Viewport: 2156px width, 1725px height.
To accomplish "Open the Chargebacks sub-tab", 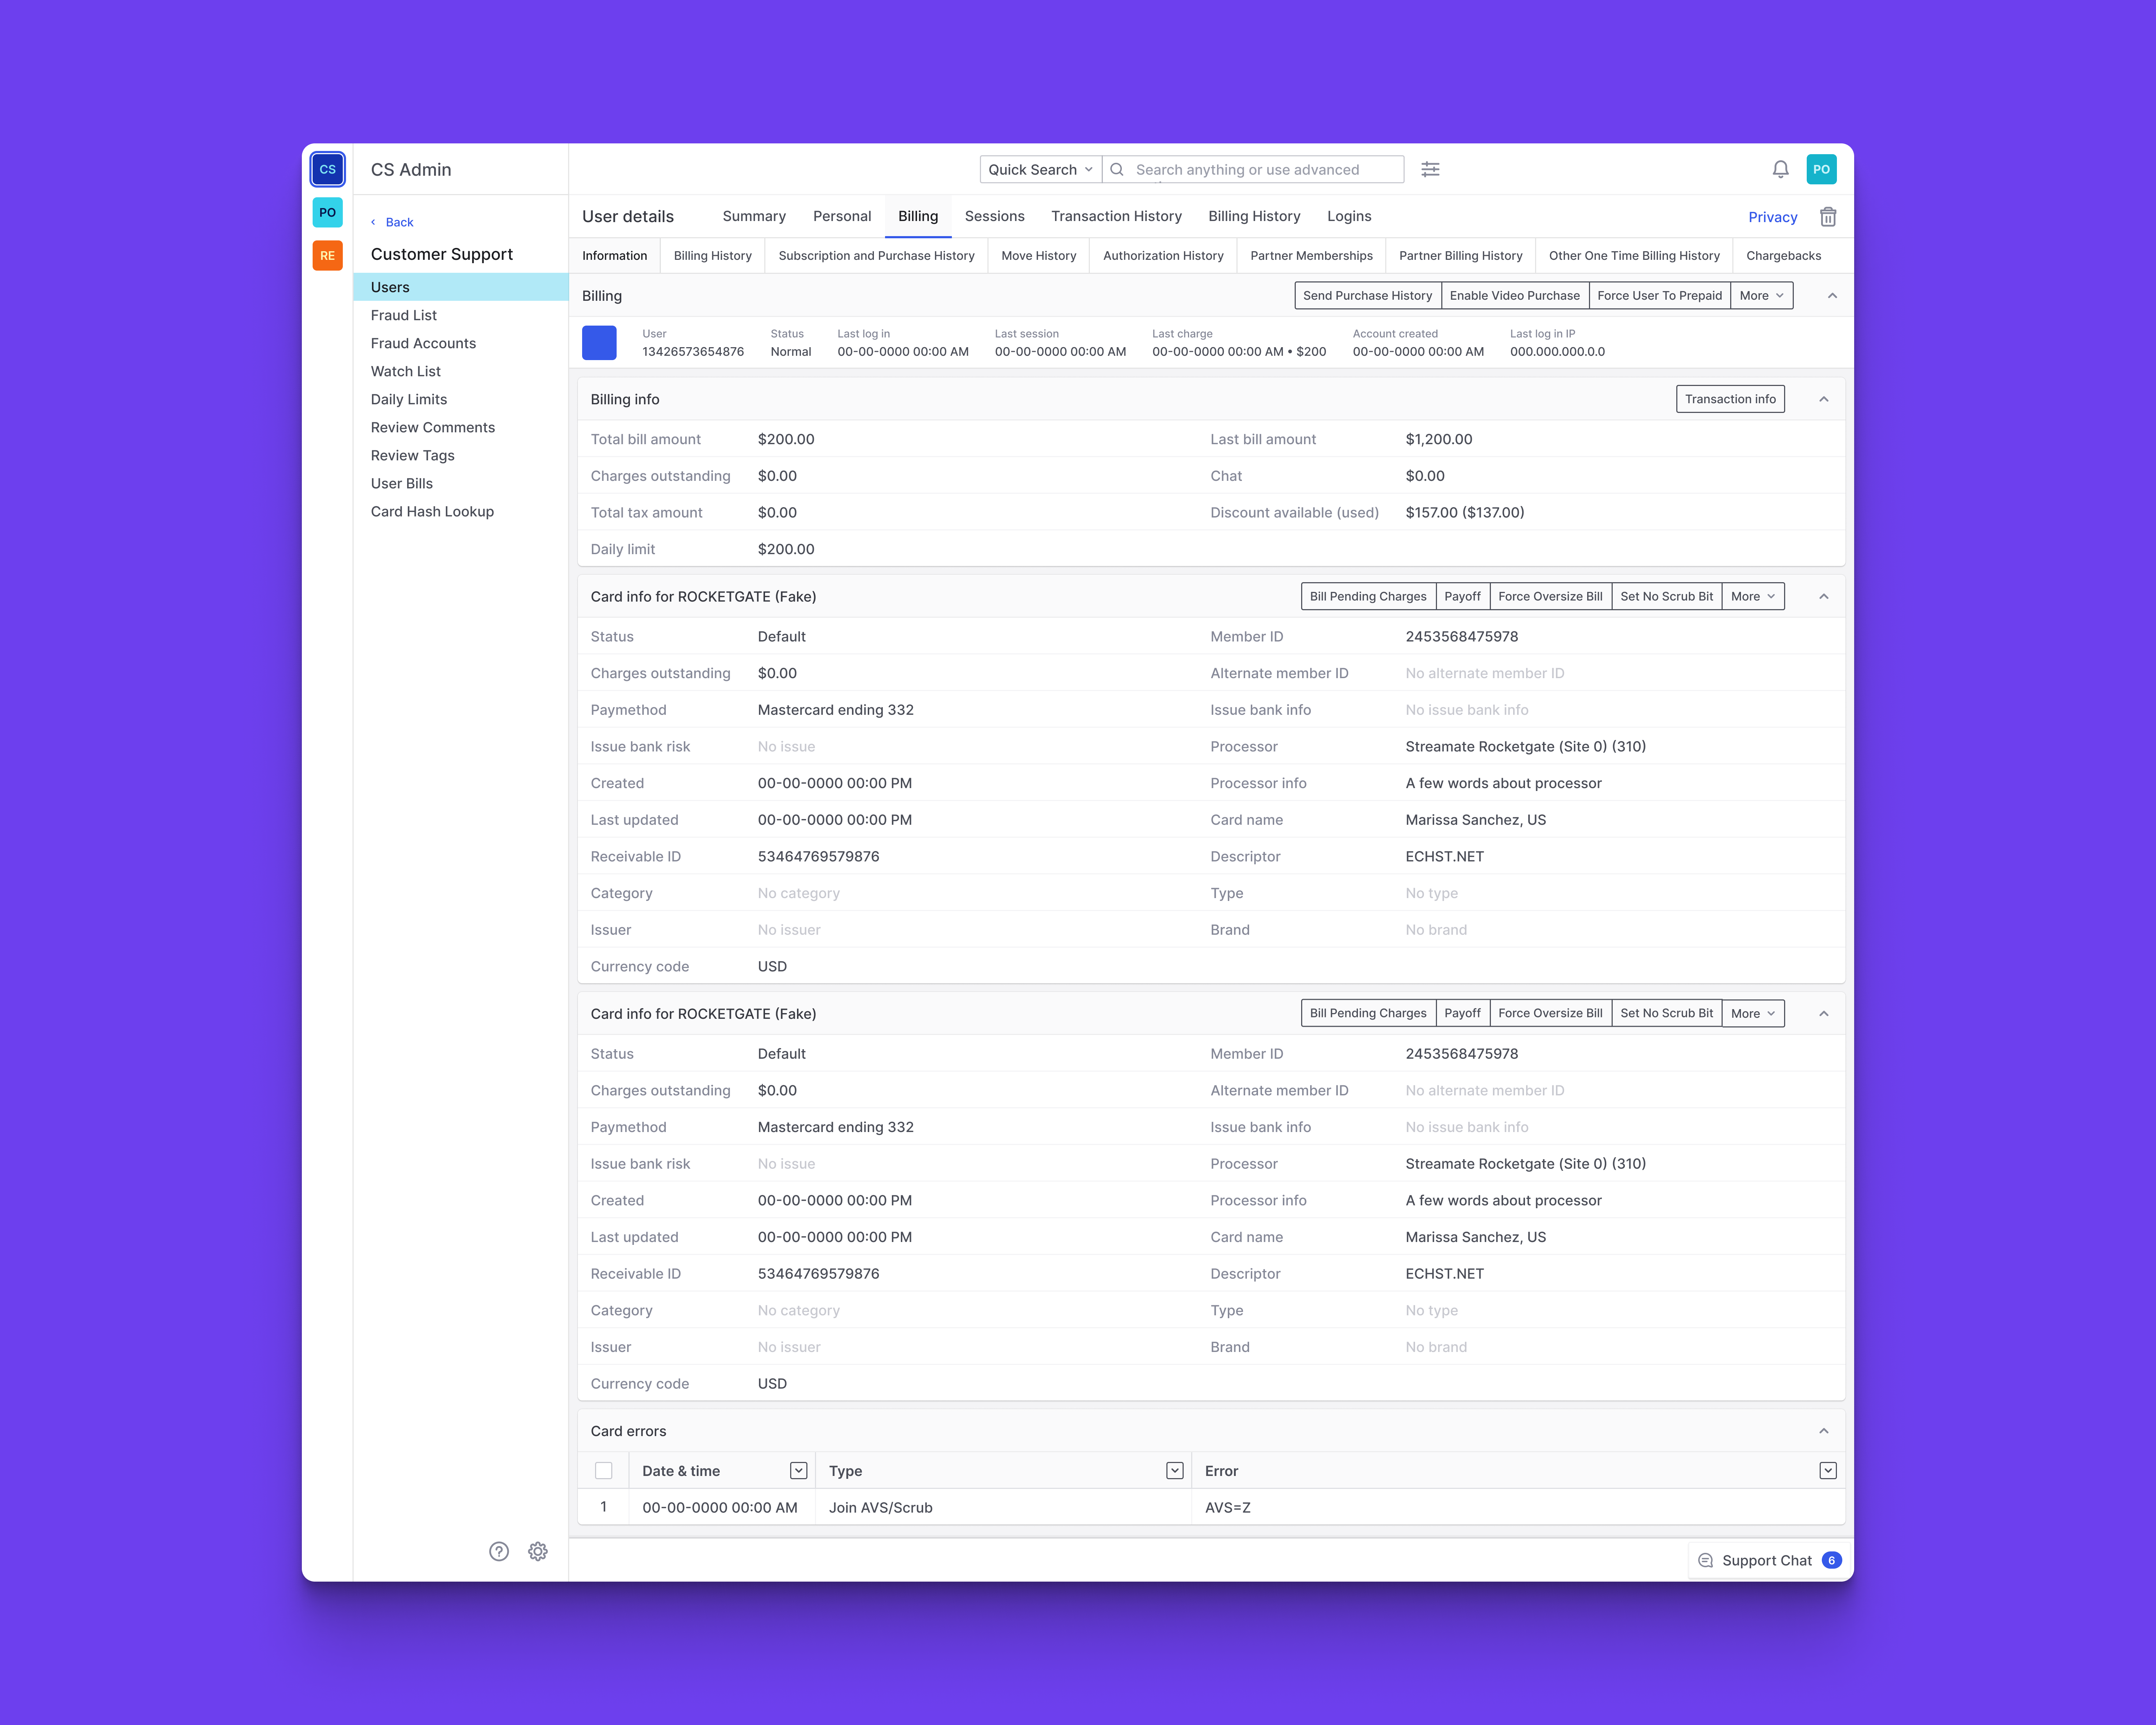I will [x=1783, y=256].
